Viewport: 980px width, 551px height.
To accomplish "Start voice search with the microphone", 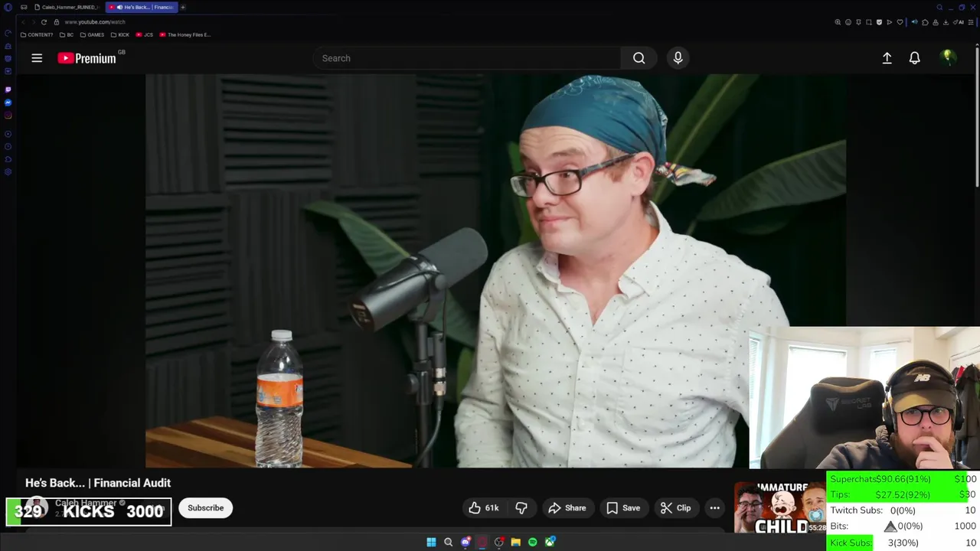I will (x=678, y=58).
